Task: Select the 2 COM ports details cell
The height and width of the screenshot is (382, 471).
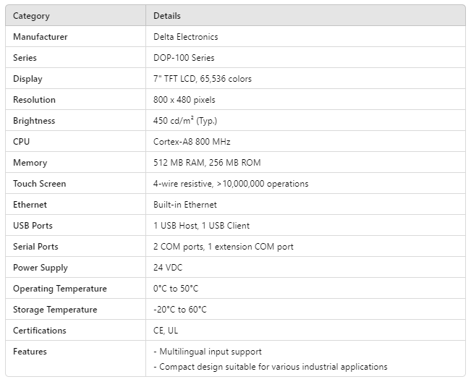Action: pyautogui.click(x=224, y=247)
